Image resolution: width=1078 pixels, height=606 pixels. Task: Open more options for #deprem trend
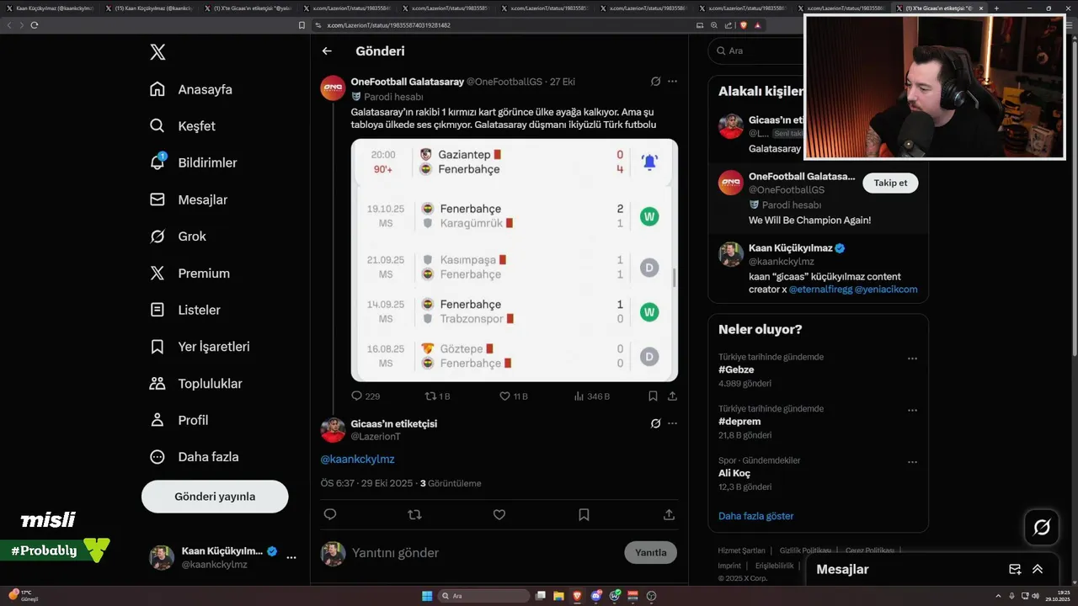(912, 410)
